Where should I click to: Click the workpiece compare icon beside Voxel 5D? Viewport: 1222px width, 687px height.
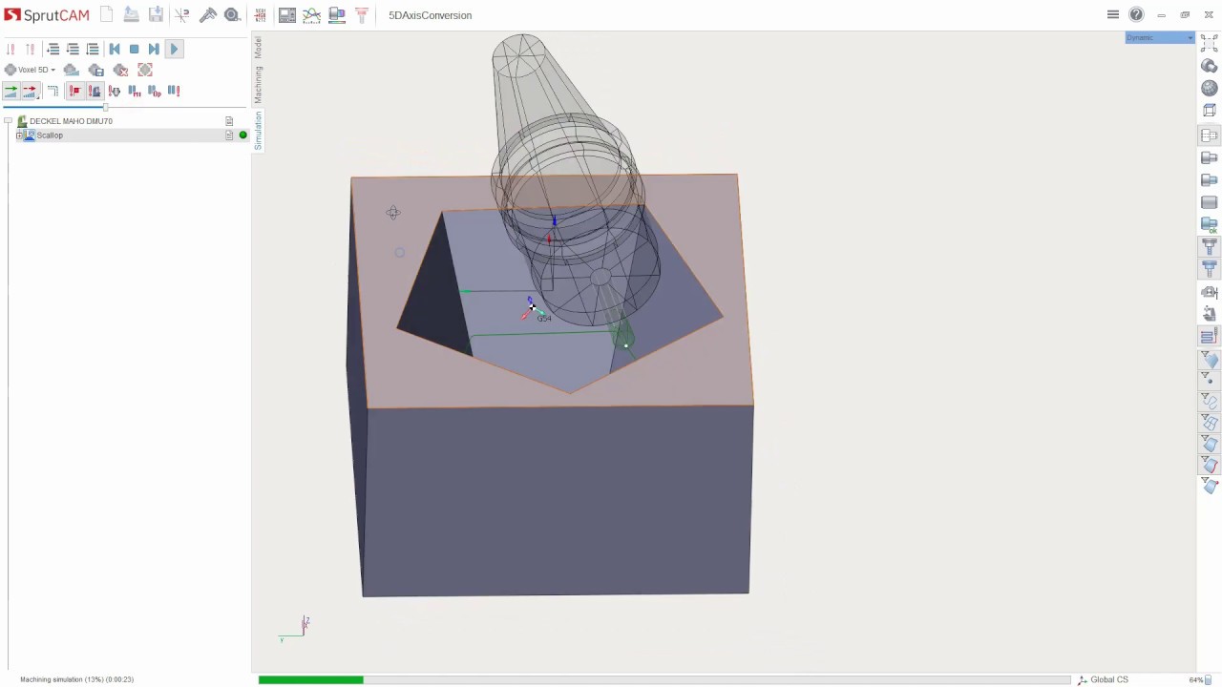[72, 70]
